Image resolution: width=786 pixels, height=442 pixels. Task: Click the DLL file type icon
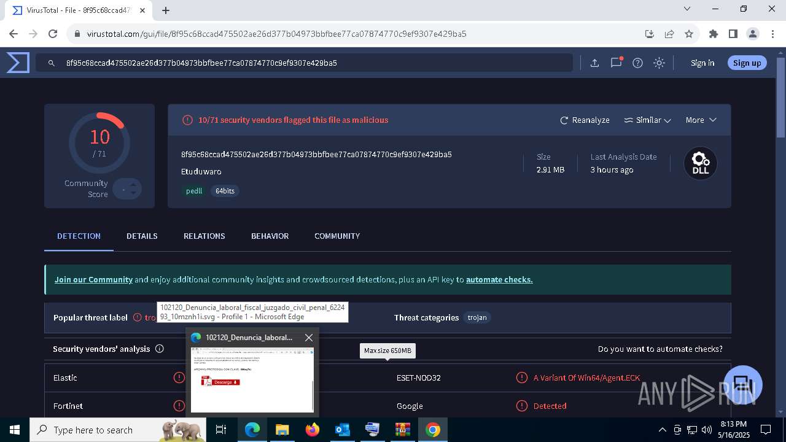pyautogui.click(x=701, y=163)
